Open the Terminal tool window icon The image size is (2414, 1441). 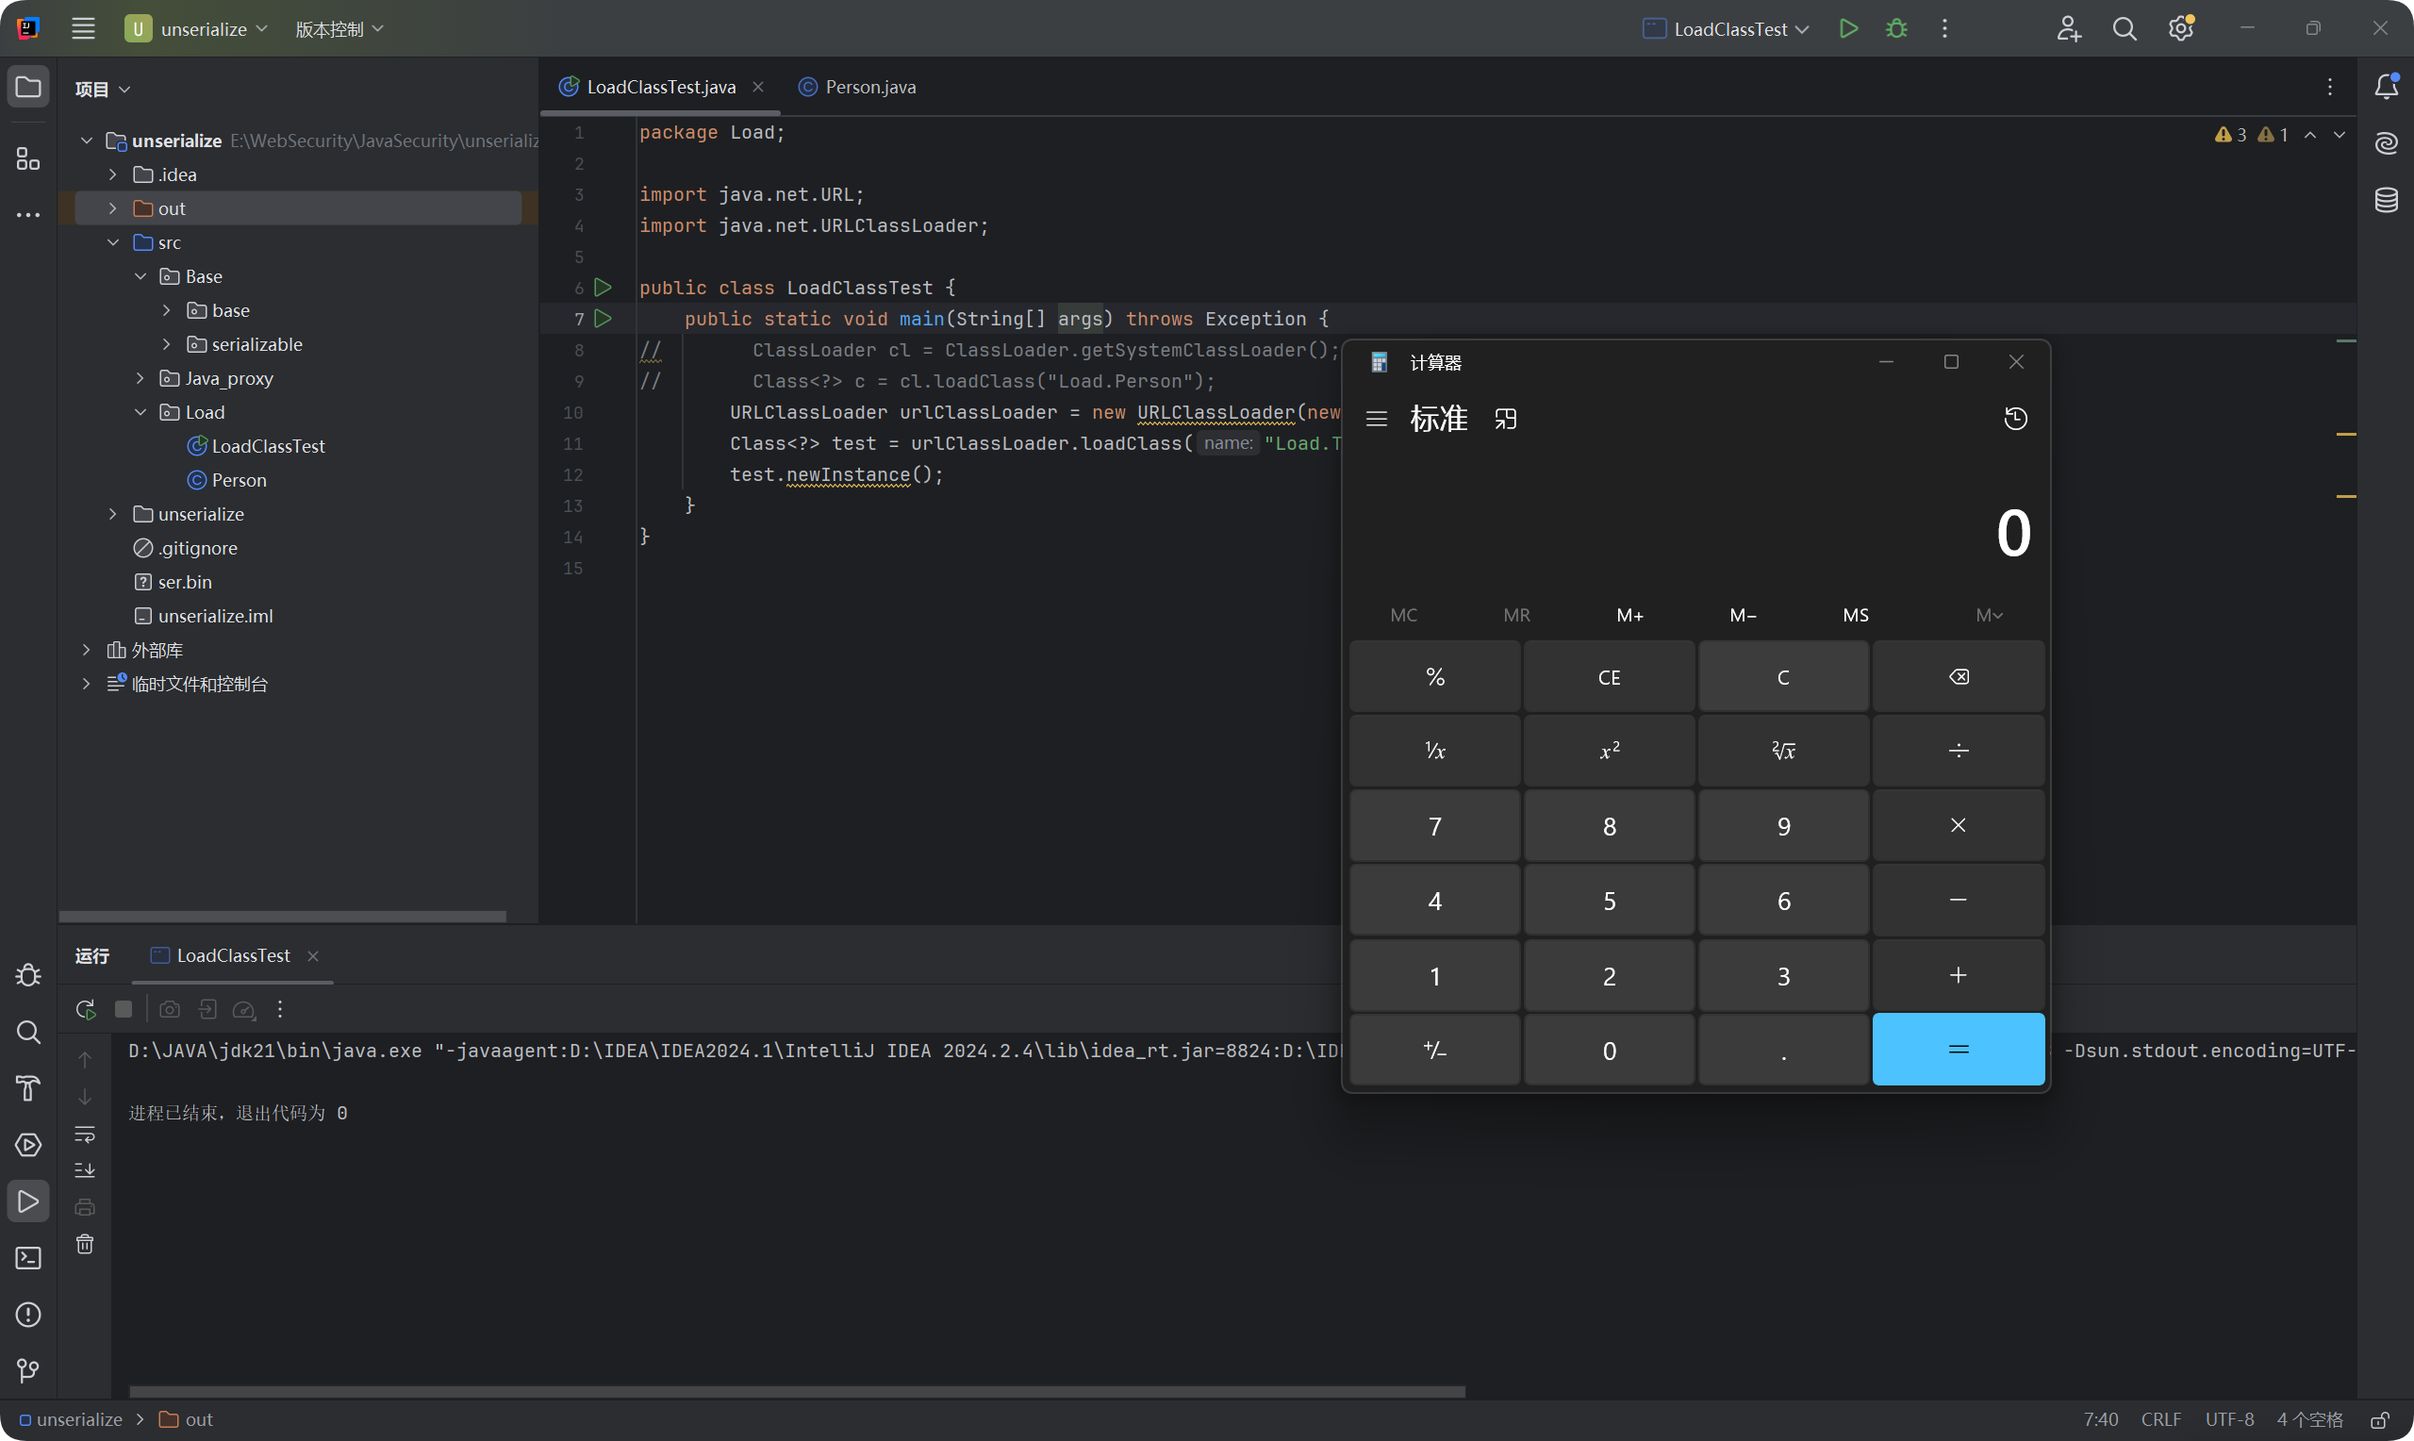[x=28, y=1257]
